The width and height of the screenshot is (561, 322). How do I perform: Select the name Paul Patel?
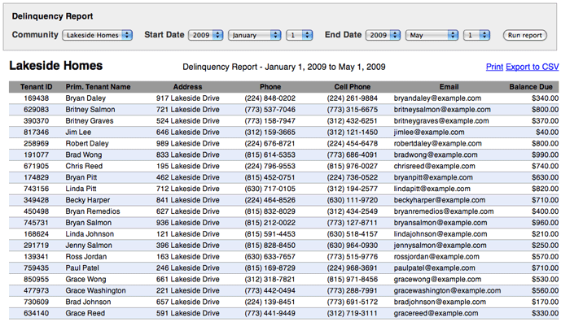(82, 268)
